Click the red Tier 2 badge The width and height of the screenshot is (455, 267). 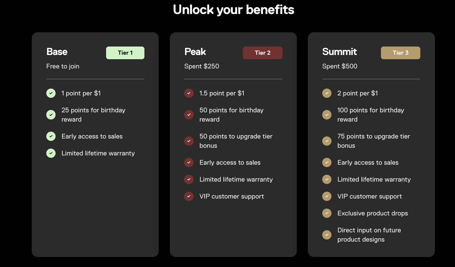coord(262,53)
